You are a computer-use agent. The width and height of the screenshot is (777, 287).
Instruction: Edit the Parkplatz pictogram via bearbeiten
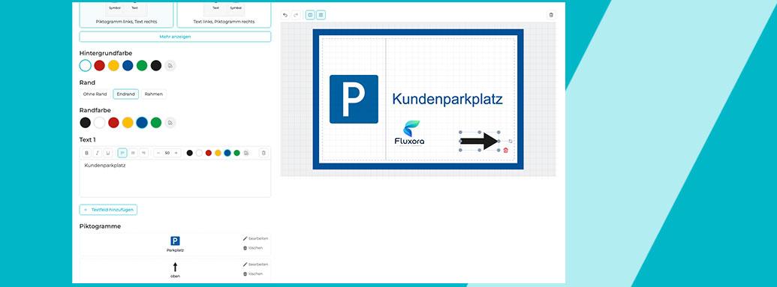click(256, 238)
